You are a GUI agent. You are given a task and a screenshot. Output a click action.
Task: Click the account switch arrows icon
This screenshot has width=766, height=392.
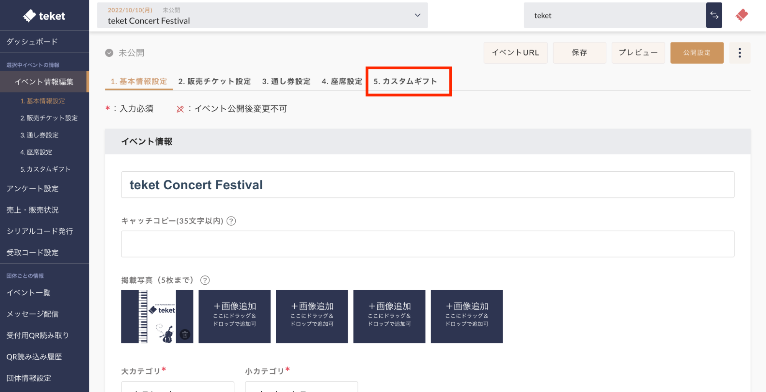pyautogui.click(x=714, y=15)
